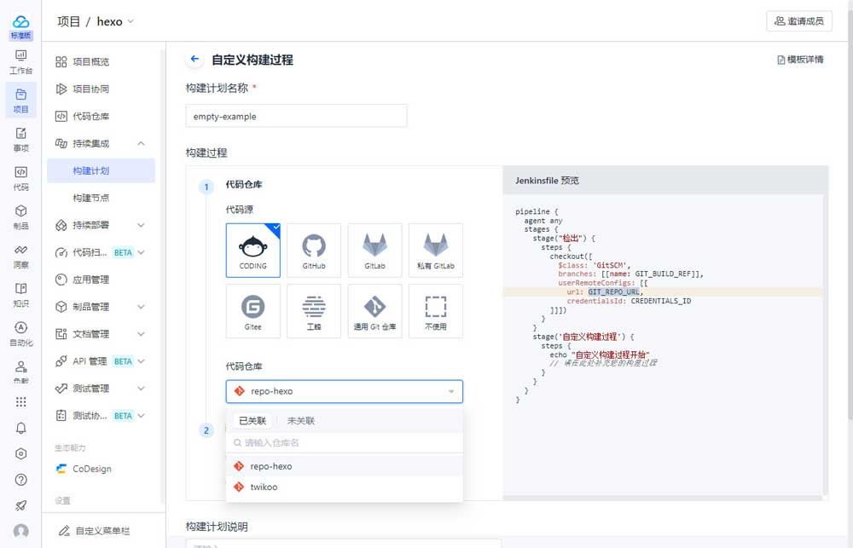Select 通用 Git 仓库 as code source
853x548 pixels.
[374, 311]
